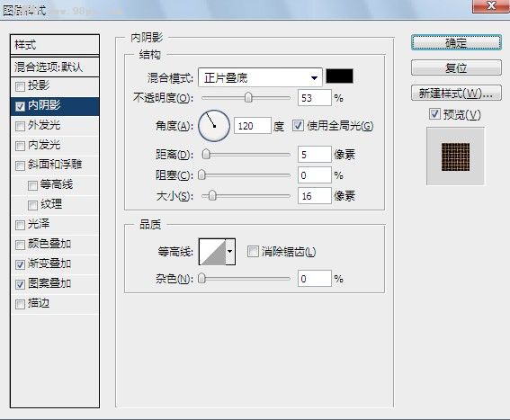Image resolution: width=510 pixels, height=420 pixels.
Task: Click the contour curve thumbnail
Action: (x=212, y=252)
